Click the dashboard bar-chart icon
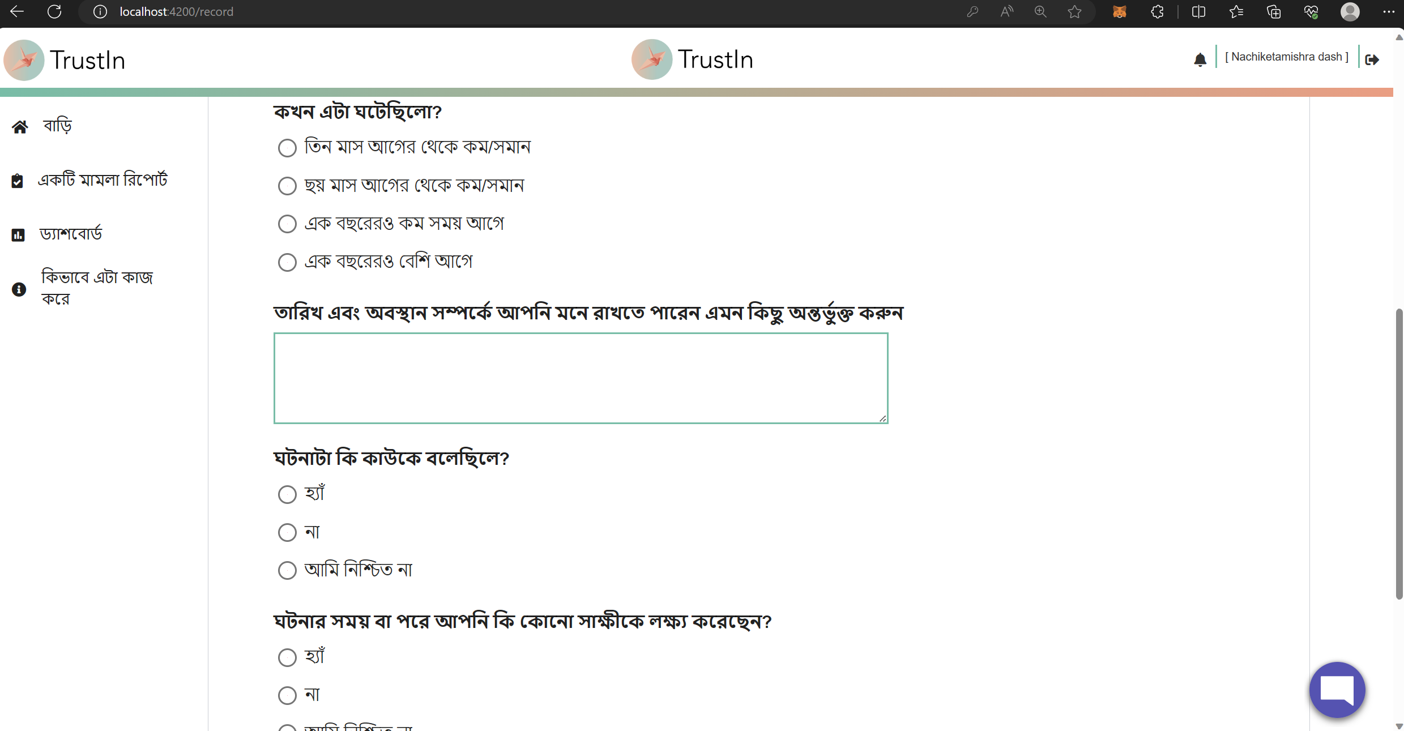 pos(18,234)
